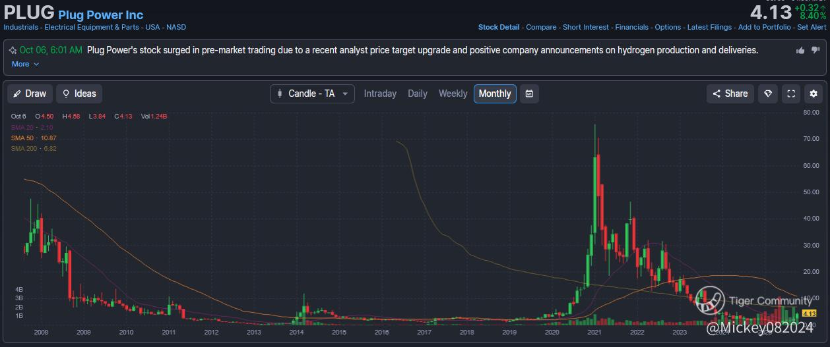Open the Draw tools

click(x=30, y=93)
